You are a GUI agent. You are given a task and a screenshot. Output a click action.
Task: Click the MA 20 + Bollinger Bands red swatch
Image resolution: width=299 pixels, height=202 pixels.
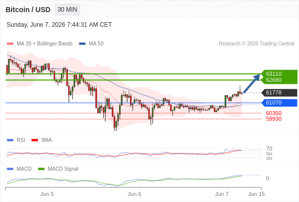[x=10, y=44]
